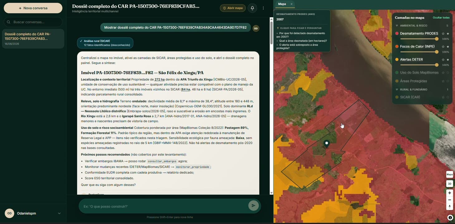Click the OD user avatar beside the message

[x=256, y=28]
